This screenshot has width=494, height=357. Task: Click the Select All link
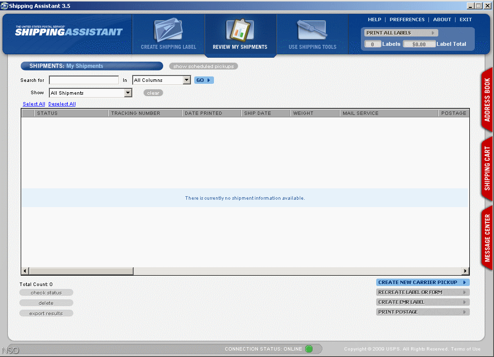point(34,104)
